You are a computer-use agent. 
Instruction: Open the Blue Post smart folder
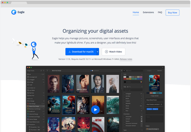[36, 96]
